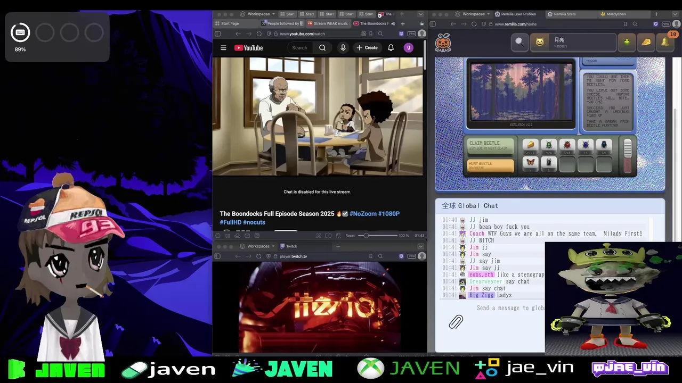Open bell notifications with 10 badge
682x383 pixels.
point(666,41)
